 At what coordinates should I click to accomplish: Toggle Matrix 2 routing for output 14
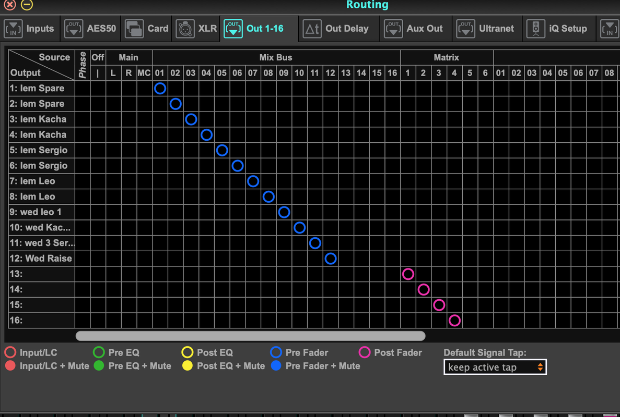pos(424,290)
